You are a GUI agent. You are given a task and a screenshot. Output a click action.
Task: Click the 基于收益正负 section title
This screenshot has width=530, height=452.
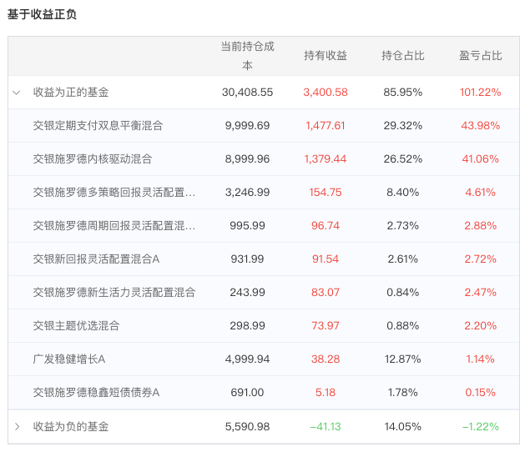click(x=42, y=15)
